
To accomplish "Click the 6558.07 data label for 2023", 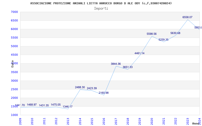I will pos(187,17).
